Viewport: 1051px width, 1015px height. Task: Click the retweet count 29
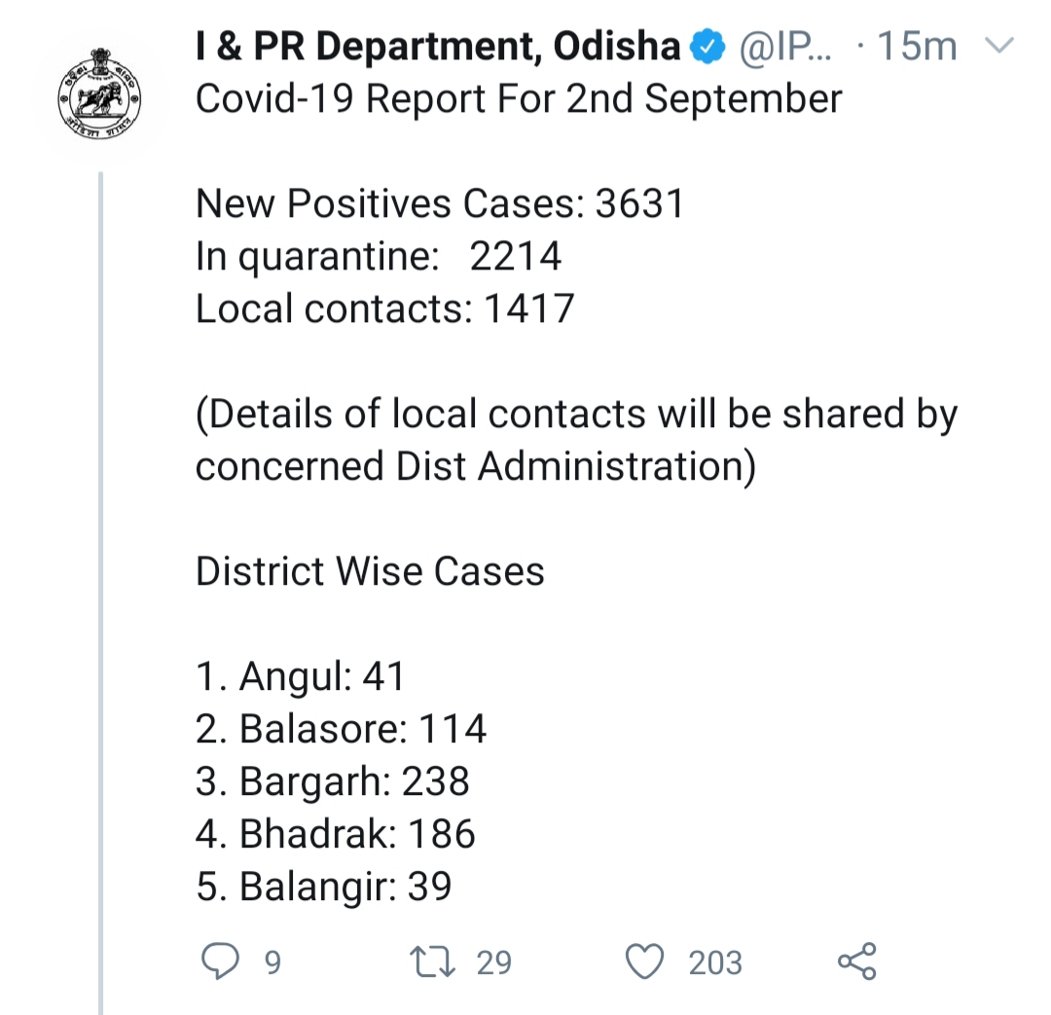[493, 962]
